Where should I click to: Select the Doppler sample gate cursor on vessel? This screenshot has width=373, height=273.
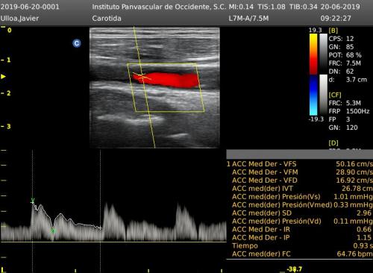(142, 76)
